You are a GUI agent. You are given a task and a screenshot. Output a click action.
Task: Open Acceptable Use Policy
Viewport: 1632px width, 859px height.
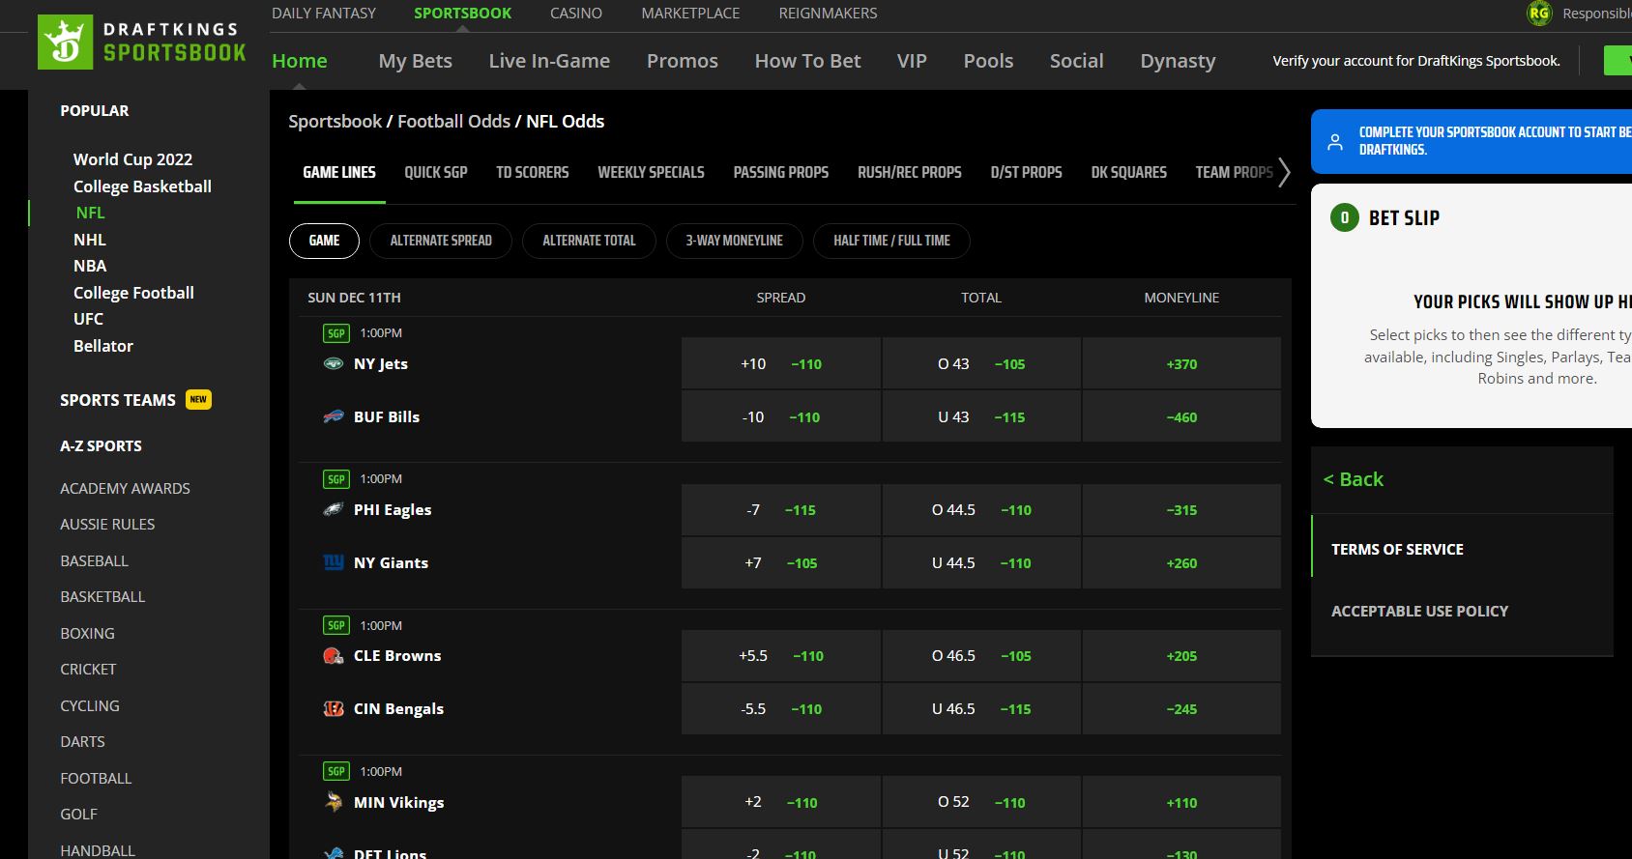pos(1419,611)
